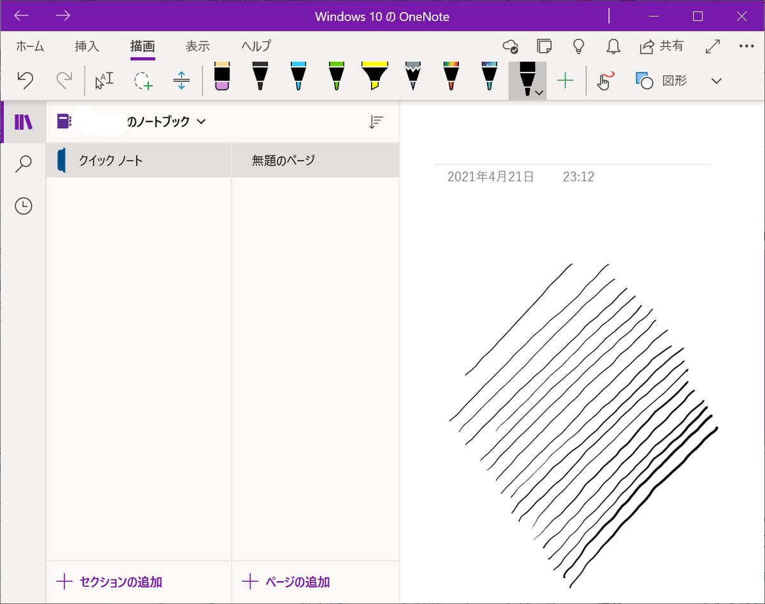
Task: Switch to the 挿入 tab
Action: (87, 46)
